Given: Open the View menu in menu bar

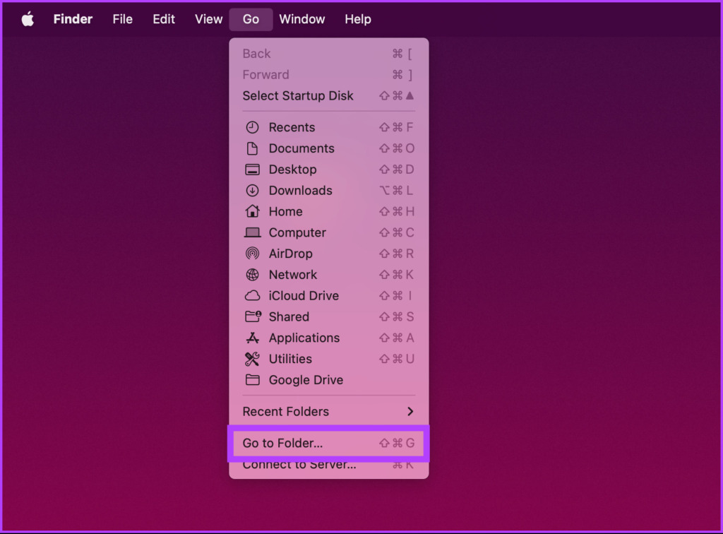Looking at the screenshot, I should point(208,19).
